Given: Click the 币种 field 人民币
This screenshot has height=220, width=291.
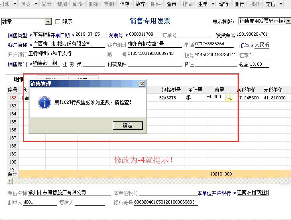Looking at the screenshot, I should pos(261,45).
